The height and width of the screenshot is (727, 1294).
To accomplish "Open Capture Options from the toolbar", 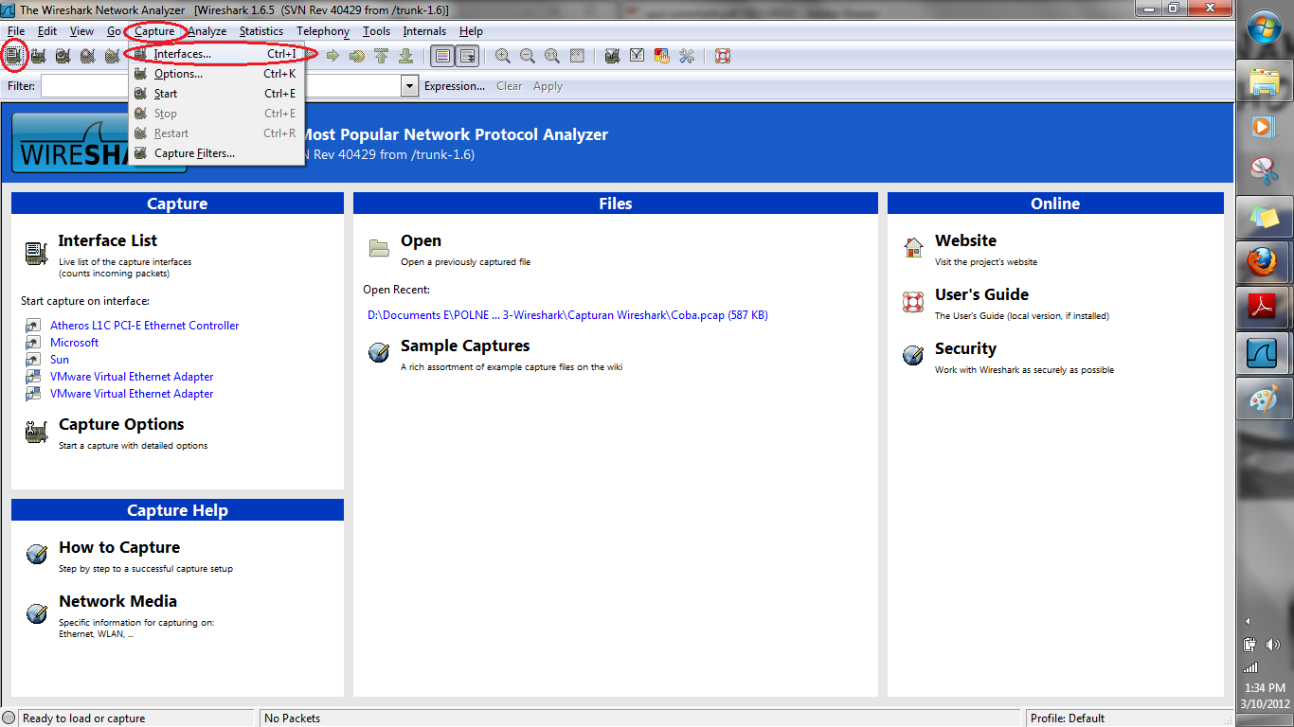I will coord(38,56).
